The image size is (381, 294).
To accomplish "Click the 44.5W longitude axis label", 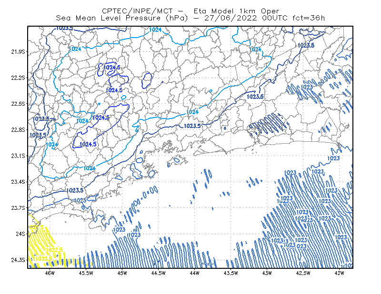I will click(158, 273).
